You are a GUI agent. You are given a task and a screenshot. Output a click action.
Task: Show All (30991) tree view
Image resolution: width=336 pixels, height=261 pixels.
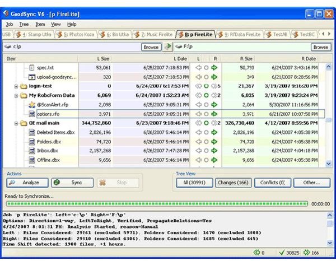(x=194, y=183)
